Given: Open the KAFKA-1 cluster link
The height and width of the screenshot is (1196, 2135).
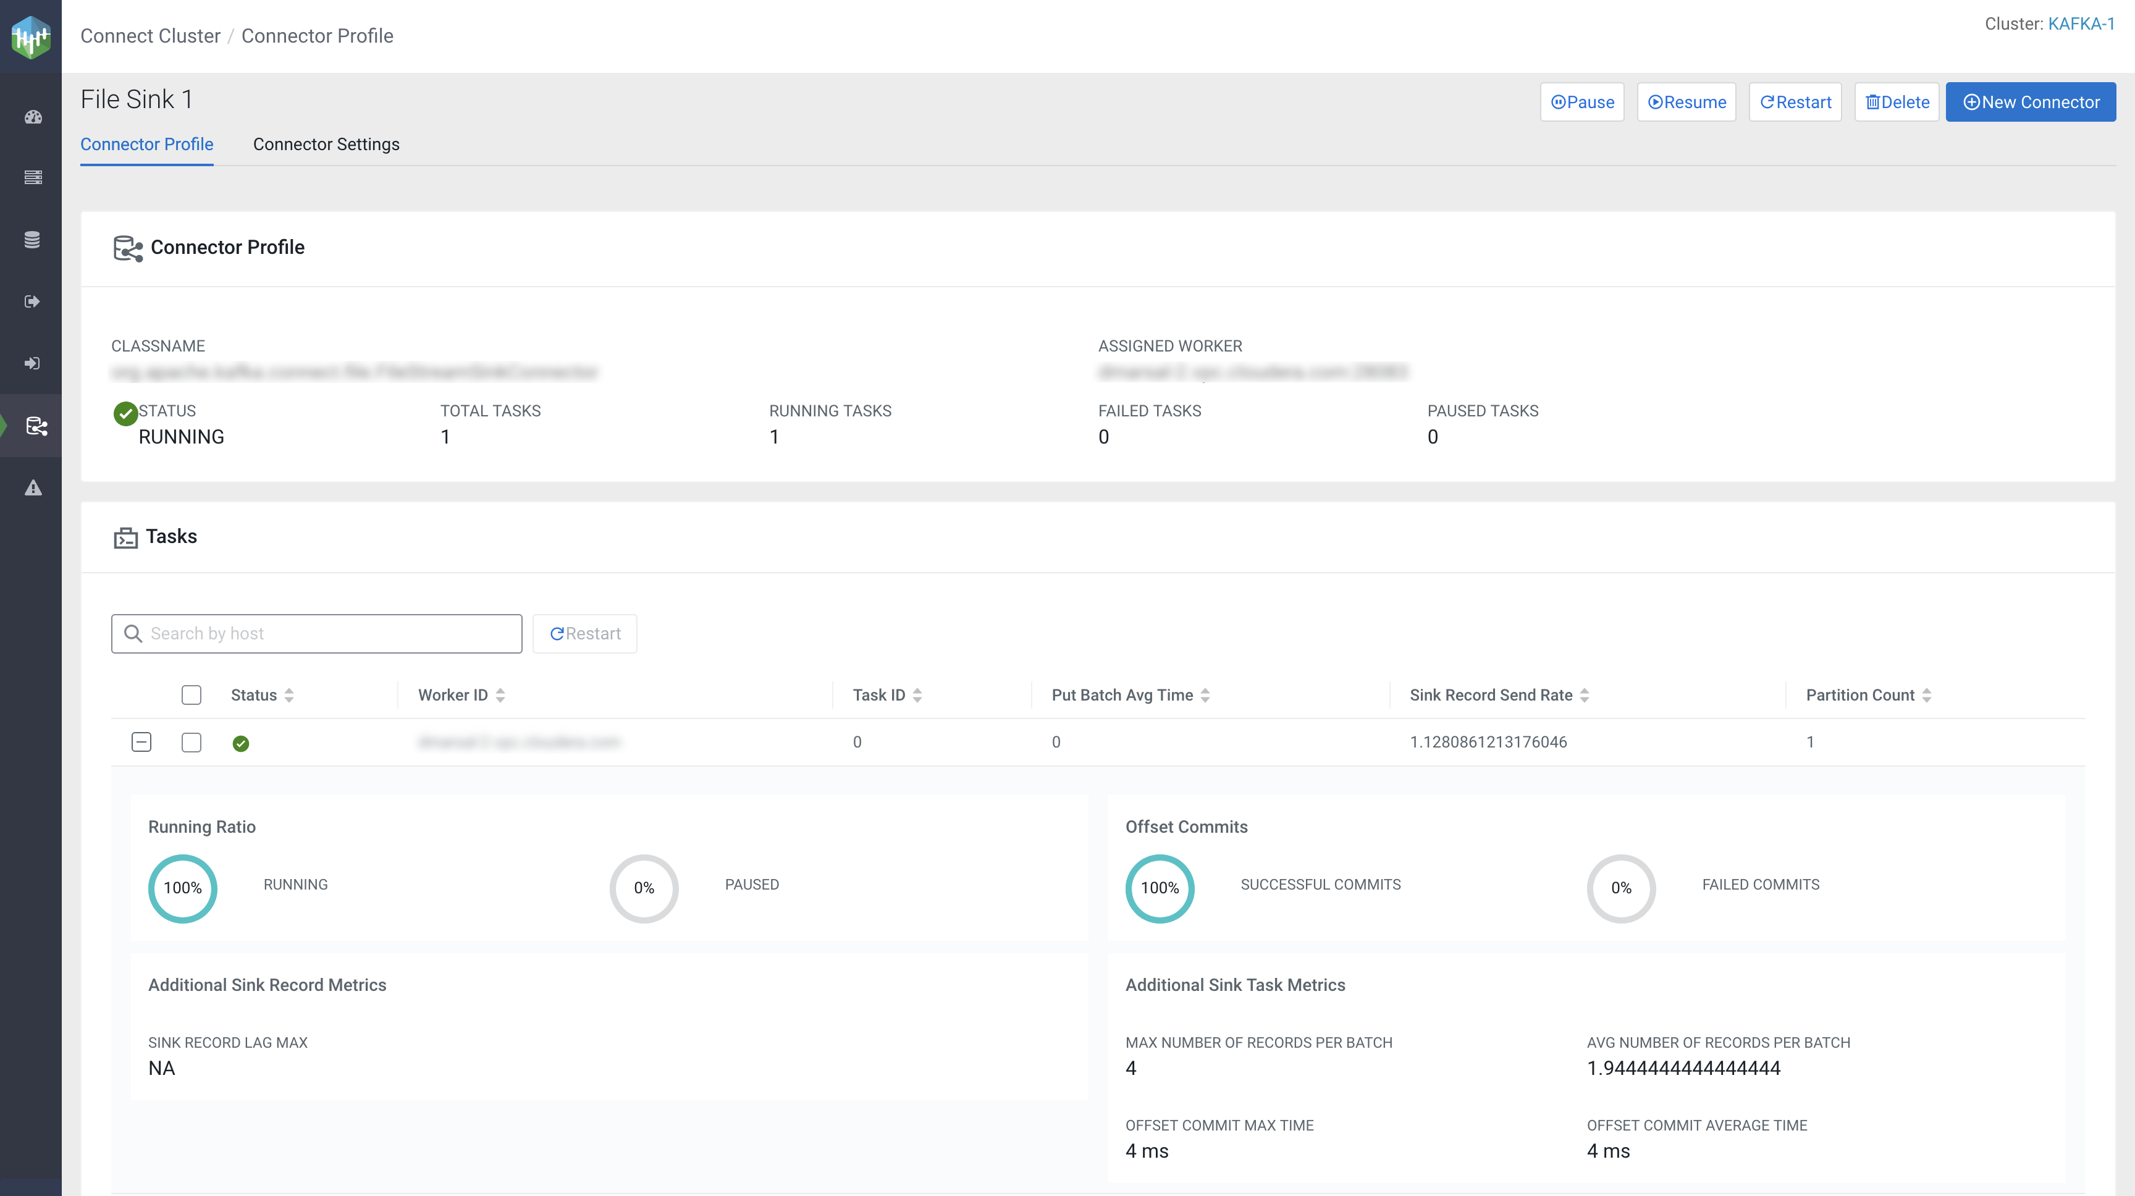Looking at the screenshot, I should pyautogui.click(x=2080, y=24).
